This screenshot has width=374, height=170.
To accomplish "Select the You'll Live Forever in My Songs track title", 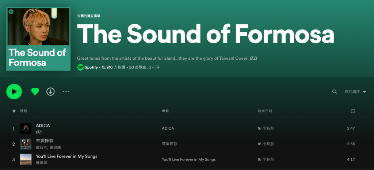I will click(66, 156).
